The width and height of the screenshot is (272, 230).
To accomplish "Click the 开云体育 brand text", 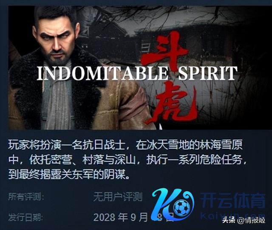I will pos(232,201).
